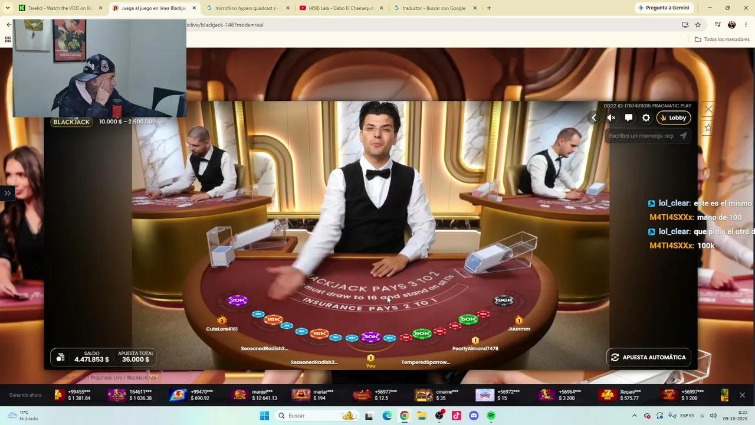Enable Apuesta Automática
Screen dimensions: 755x425
tap(648, 357)
